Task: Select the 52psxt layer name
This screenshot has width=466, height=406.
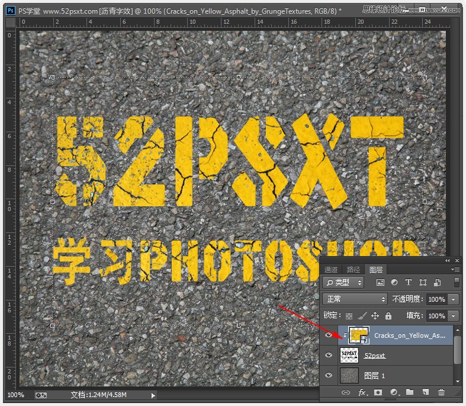Action: coord(375,356)
